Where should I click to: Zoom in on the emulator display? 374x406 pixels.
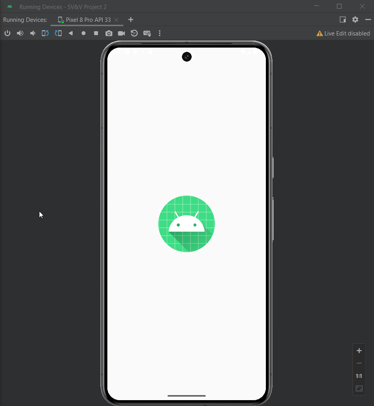359,351
